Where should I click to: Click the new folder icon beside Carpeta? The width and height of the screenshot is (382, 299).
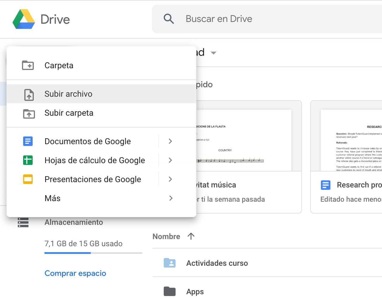(28, 65)
